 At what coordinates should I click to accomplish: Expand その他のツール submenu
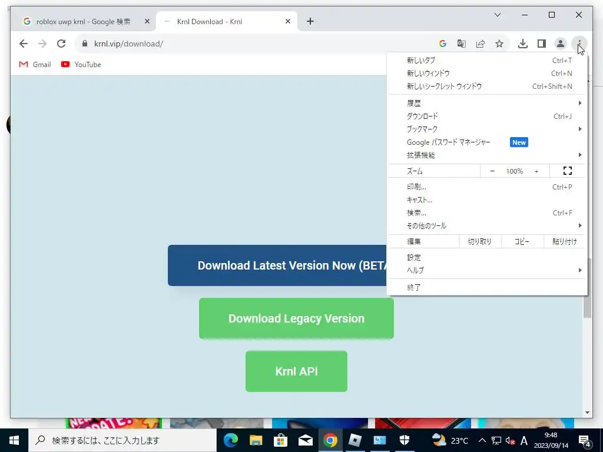pyautogui.click(x=487, y=225)
